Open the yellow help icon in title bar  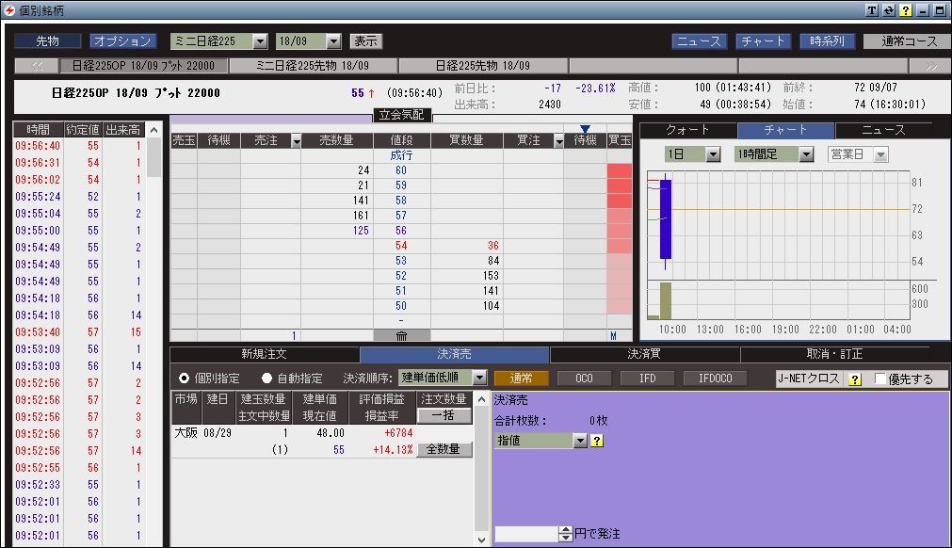(x=905, y=10)
